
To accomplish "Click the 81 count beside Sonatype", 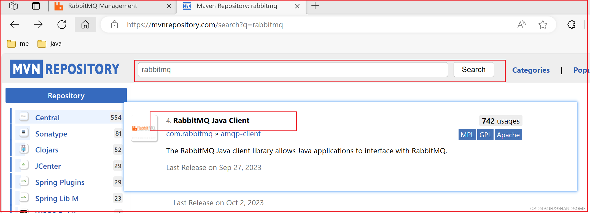I will pos(118,133).
